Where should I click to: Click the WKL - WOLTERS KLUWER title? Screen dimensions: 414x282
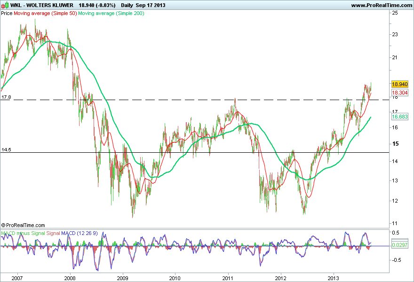42,5
